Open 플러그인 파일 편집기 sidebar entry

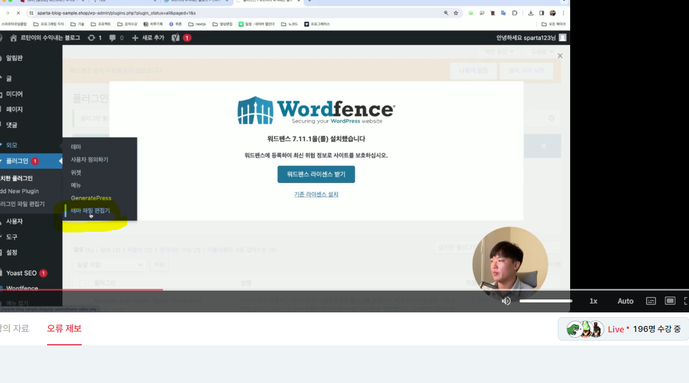click(x=22, y=204)
